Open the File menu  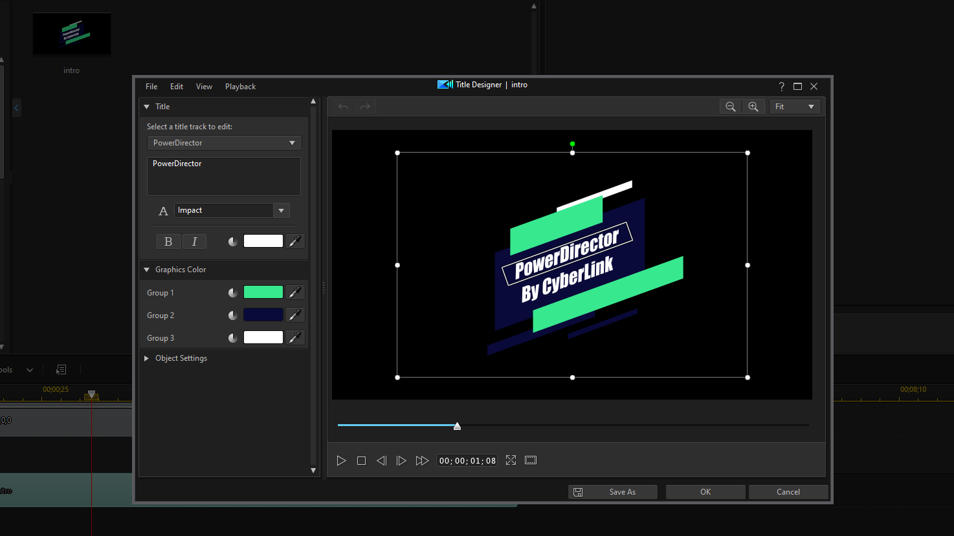click(x=151, y=87)
